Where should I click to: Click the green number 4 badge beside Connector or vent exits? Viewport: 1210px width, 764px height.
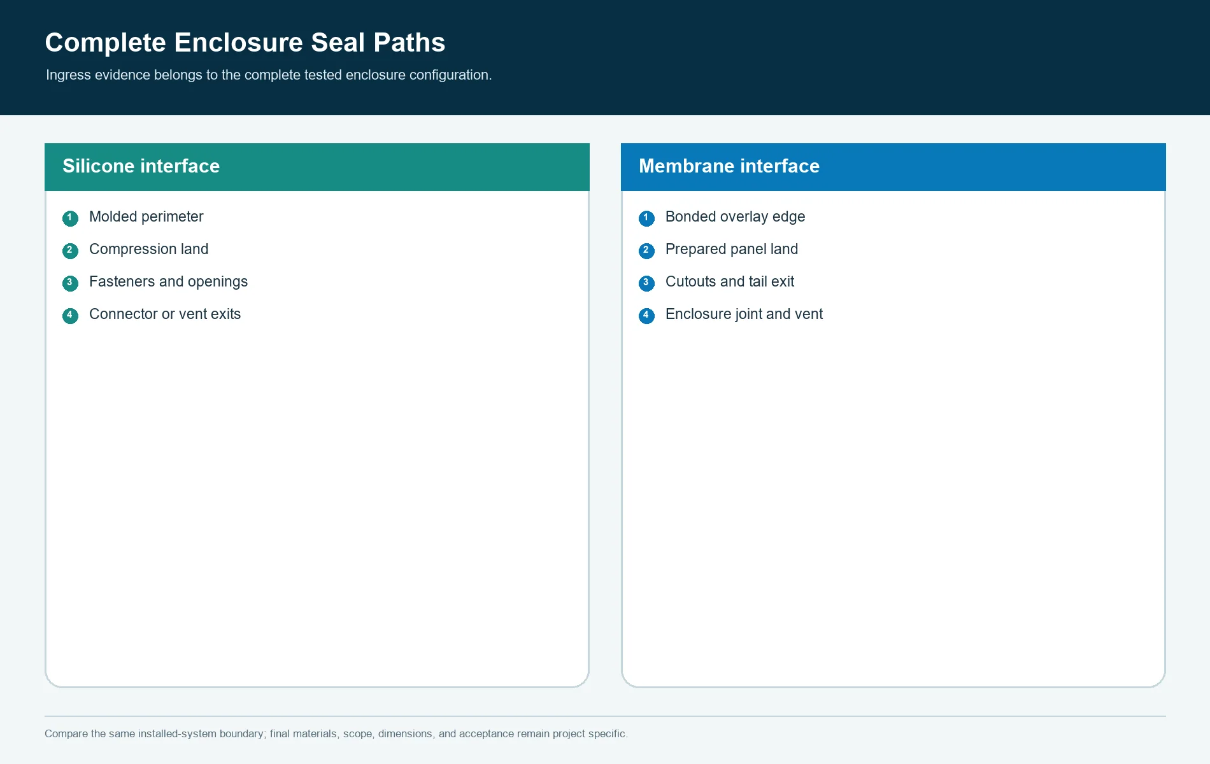70,316
